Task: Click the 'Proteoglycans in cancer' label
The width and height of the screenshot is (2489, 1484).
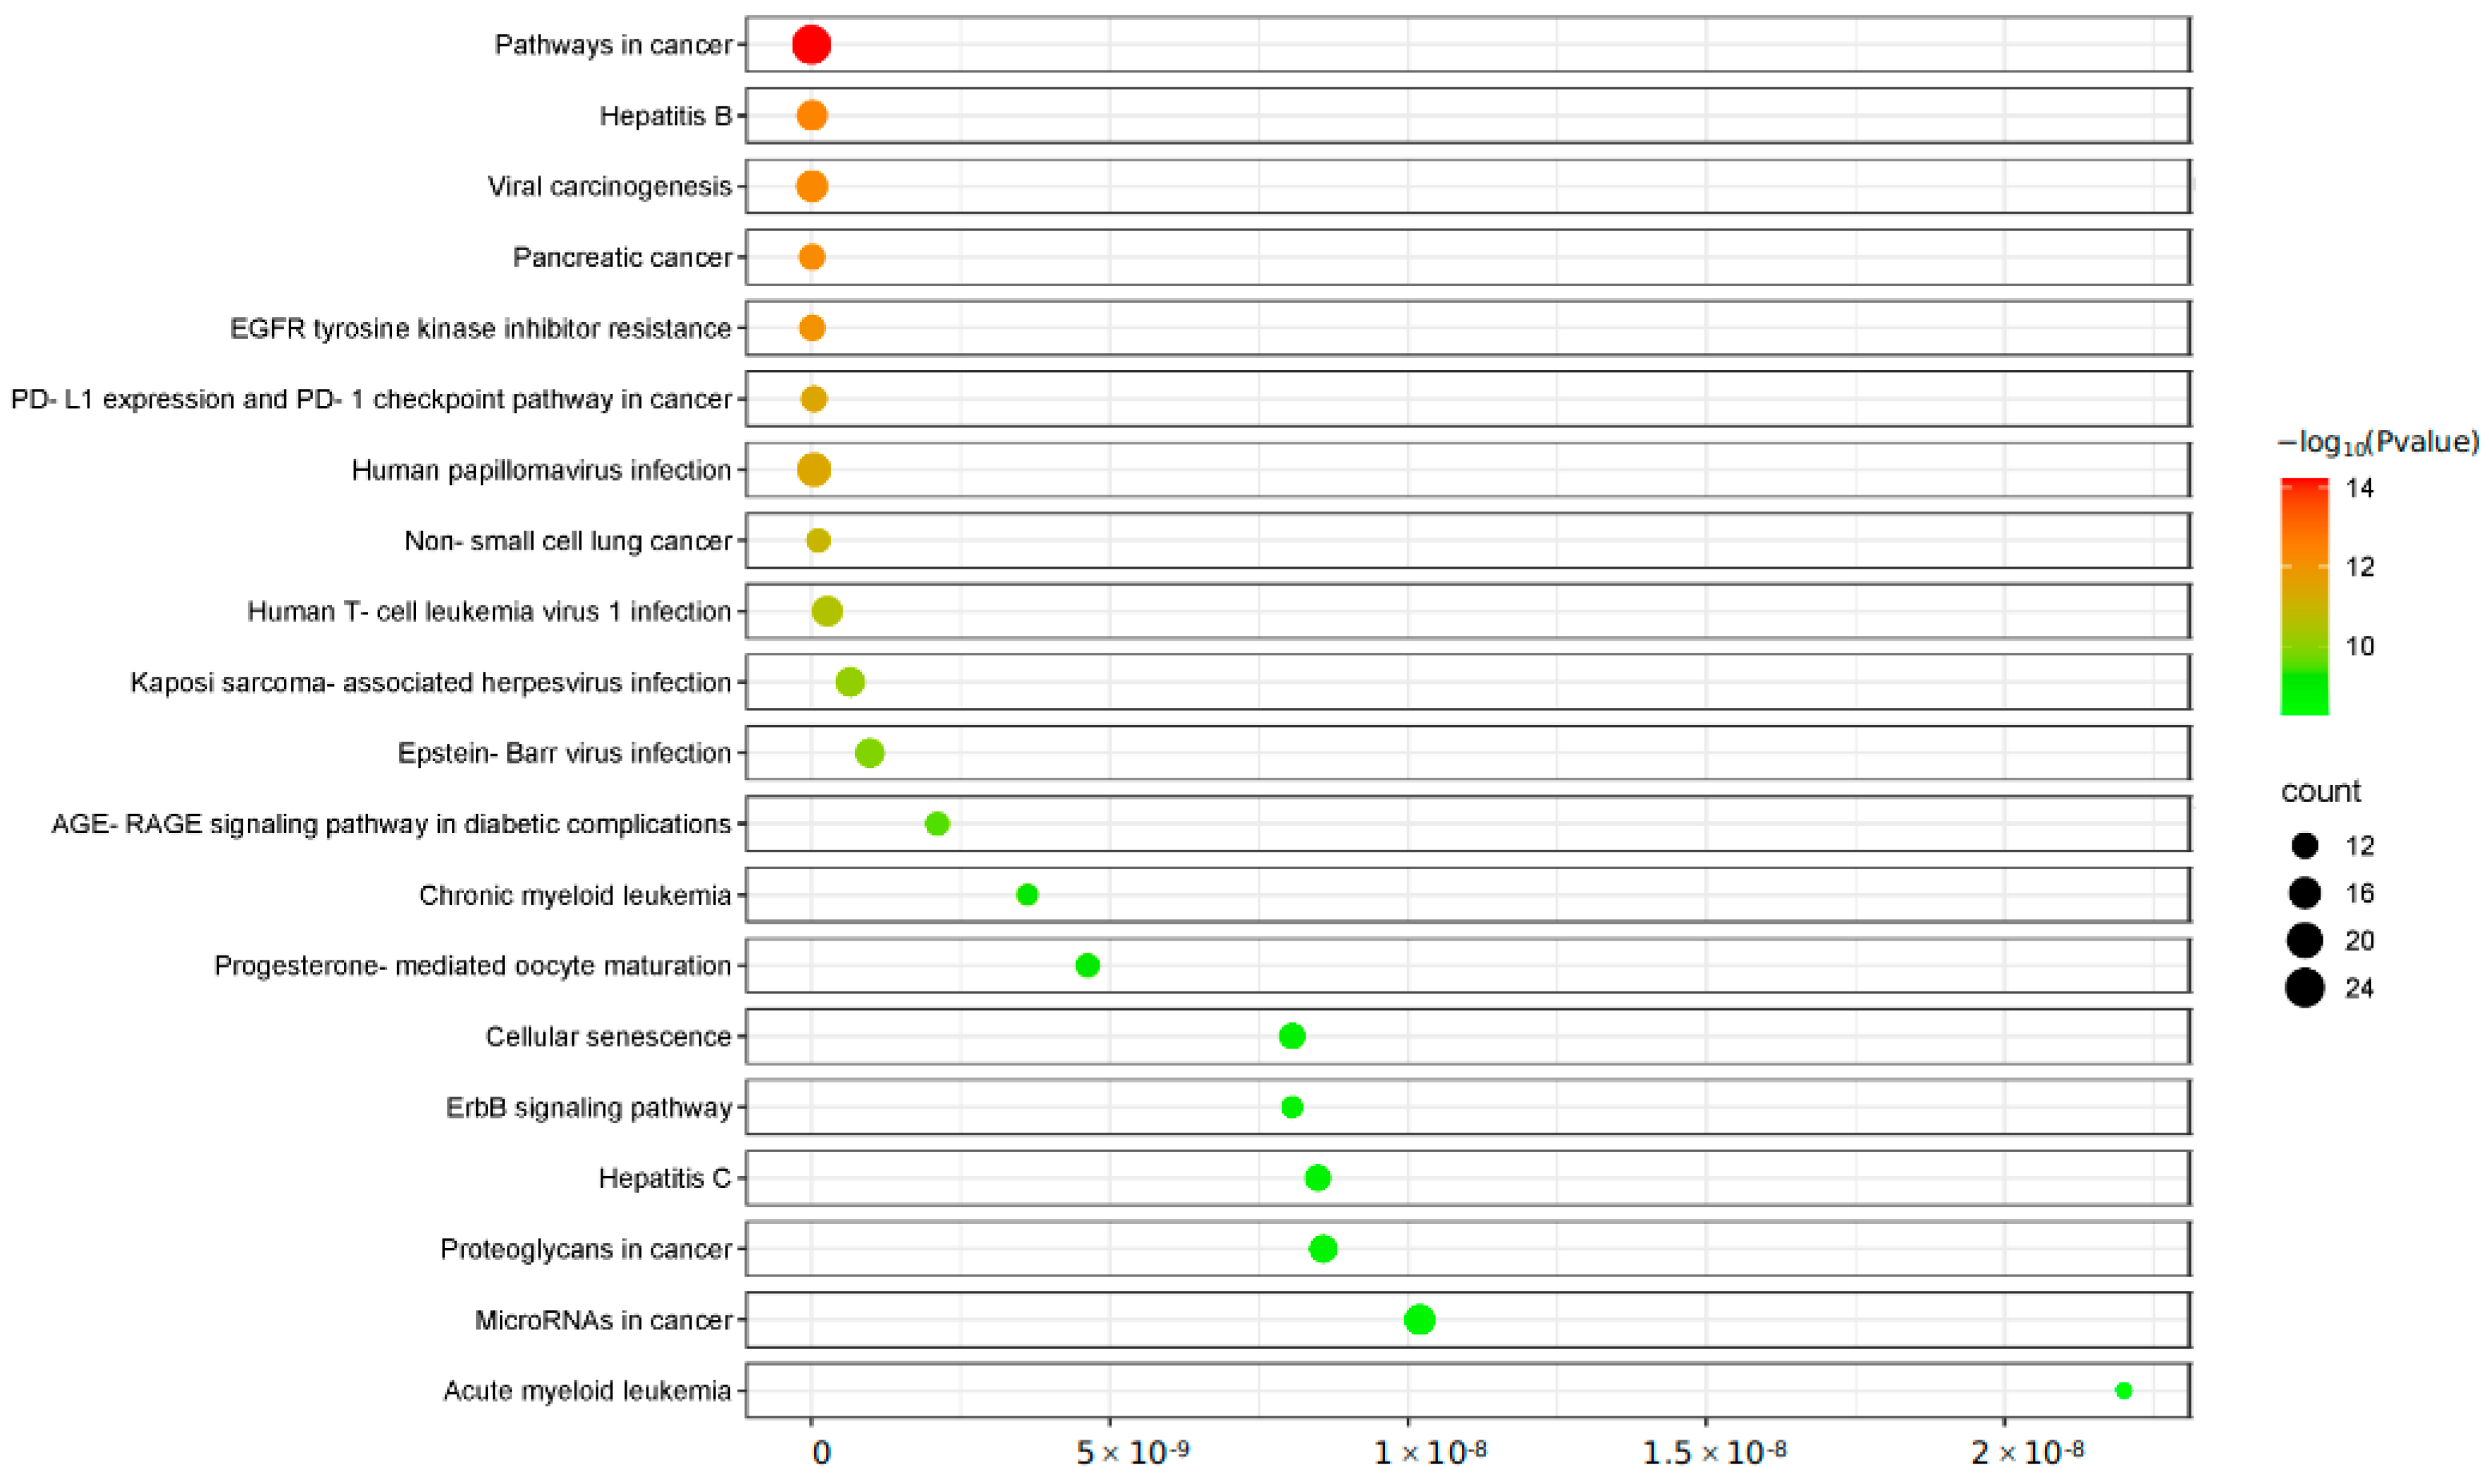Action: pos(587,1250)
